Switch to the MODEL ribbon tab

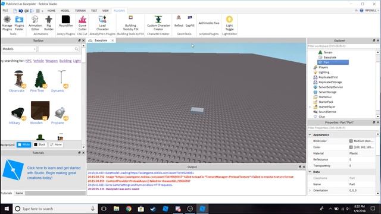click(x=65, y=11)
